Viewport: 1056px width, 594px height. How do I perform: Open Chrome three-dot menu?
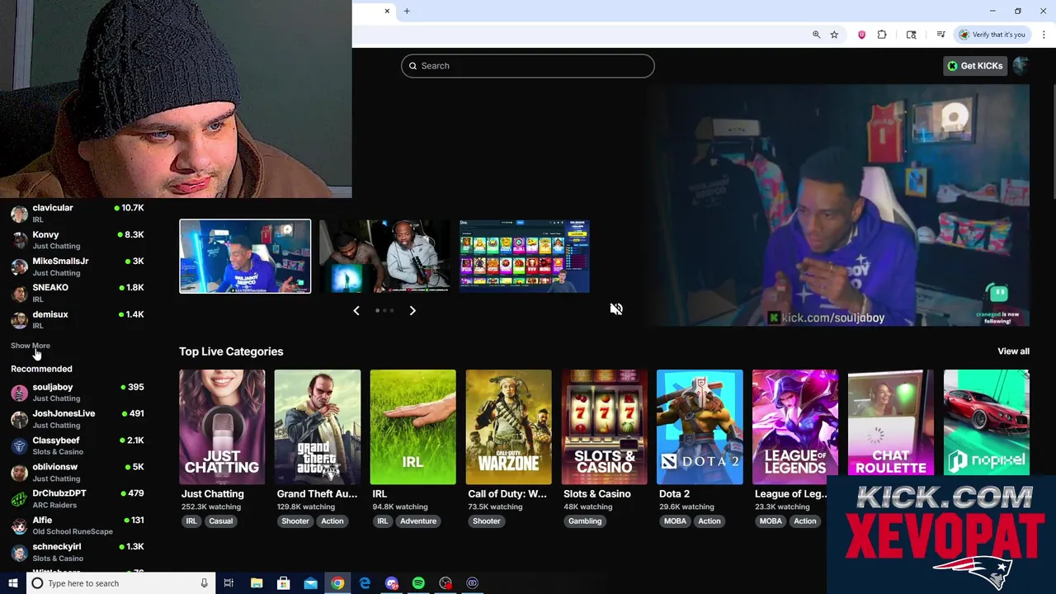click(1044, 35)
